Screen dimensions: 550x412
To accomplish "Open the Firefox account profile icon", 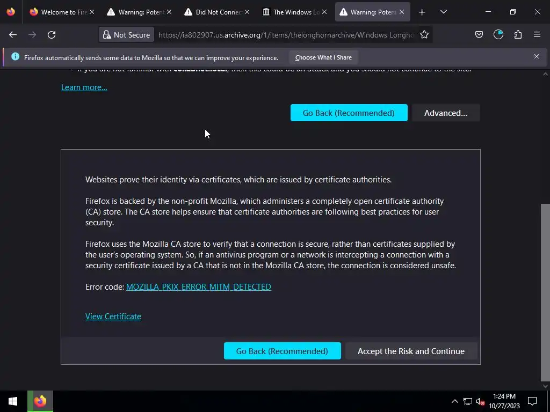I will tap(498, 34).
